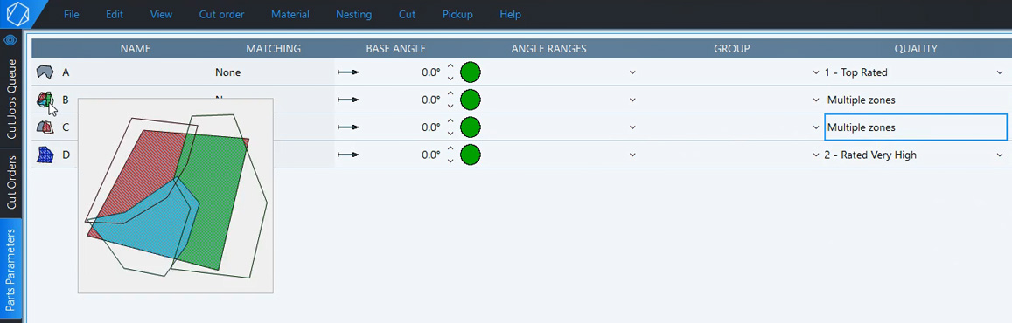Click the None matching cell for part A

[x=227, y=72]
